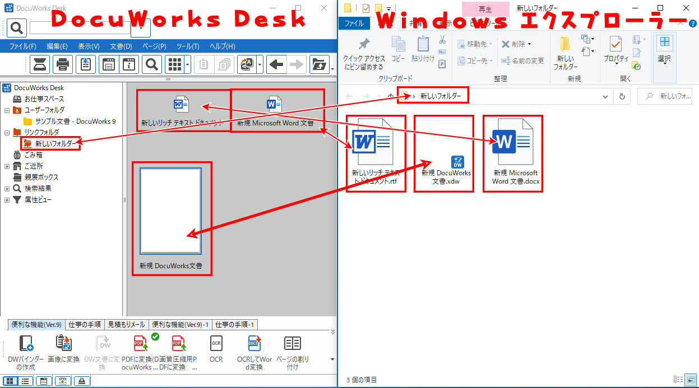Switch to thumbnail view in bottom bar

[x=10, y=381]
